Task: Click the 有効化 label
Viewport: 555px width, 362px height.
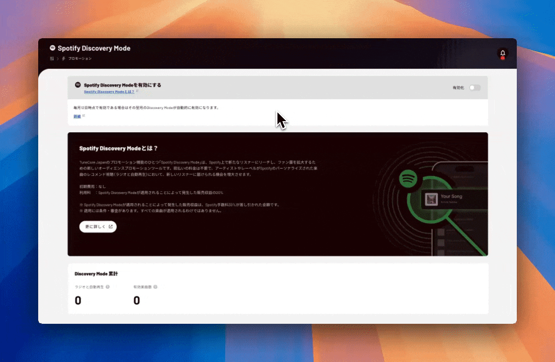Action: [458, 88]
